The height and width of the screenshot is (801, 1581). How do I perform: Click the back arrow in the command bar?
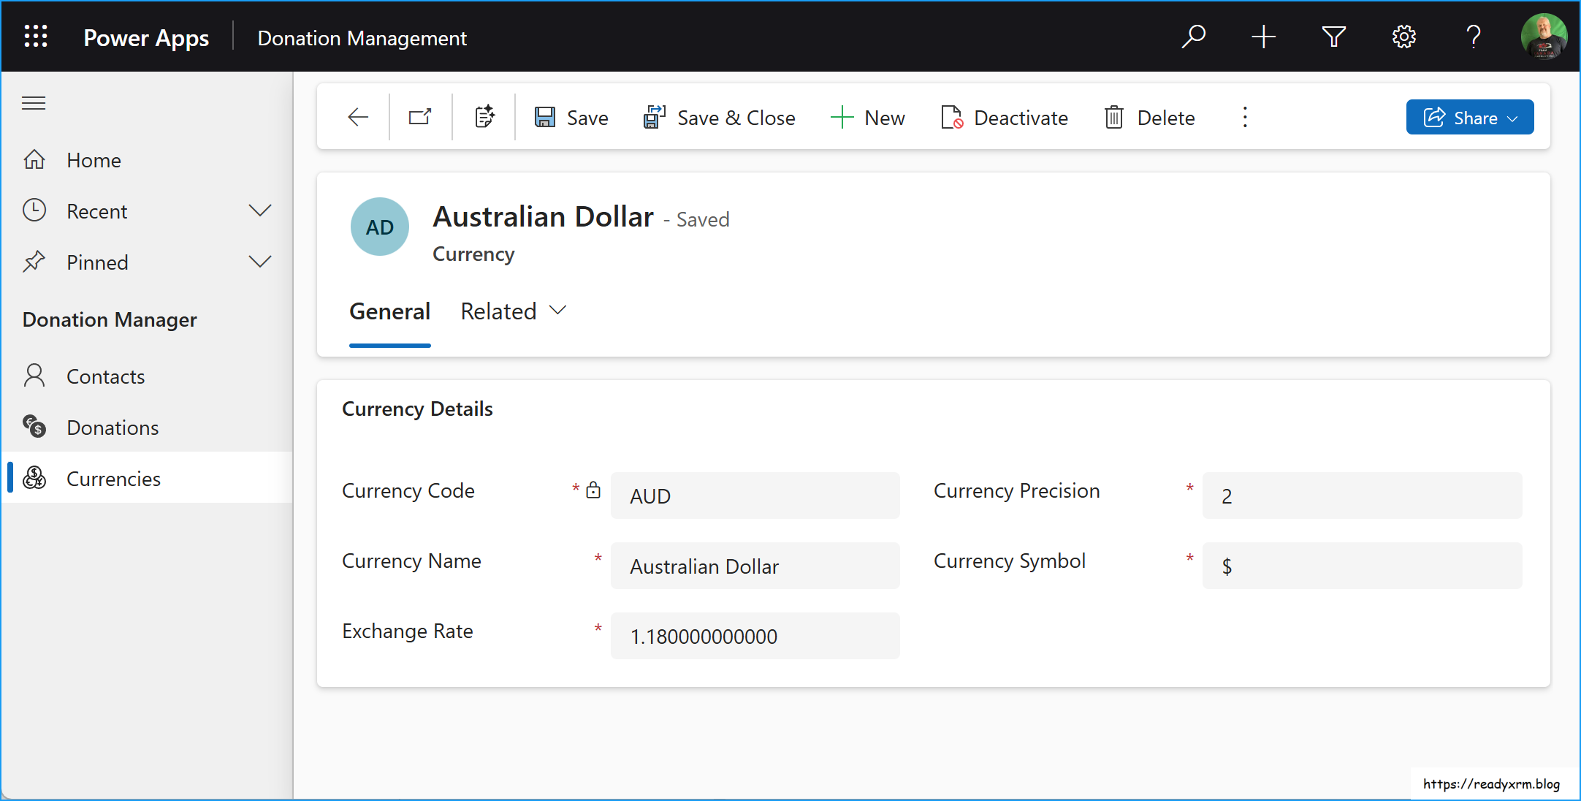tap(357, 117)
